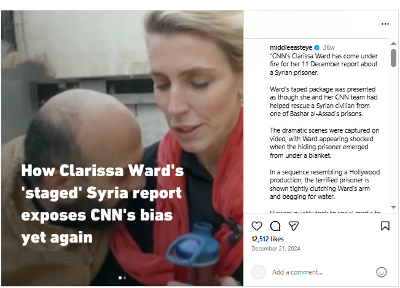Screen dimensions: 400x288
Task: Open the three-dot more options menu
Action: coord(385,24)
